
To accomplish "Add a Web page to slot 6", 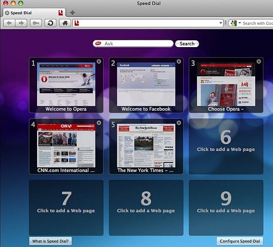I will (226, 146).
